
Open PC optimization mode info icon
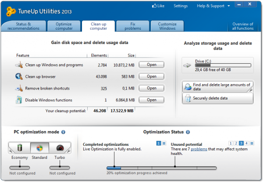[63, 132]
